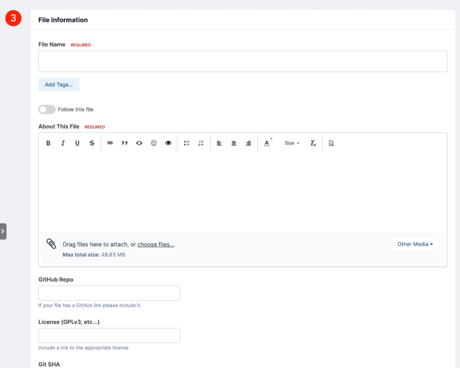Image resolution: width=460 pixels, height=368 pixels.
Task: Enable the Follow this file toggle
Action: point(47,109)
